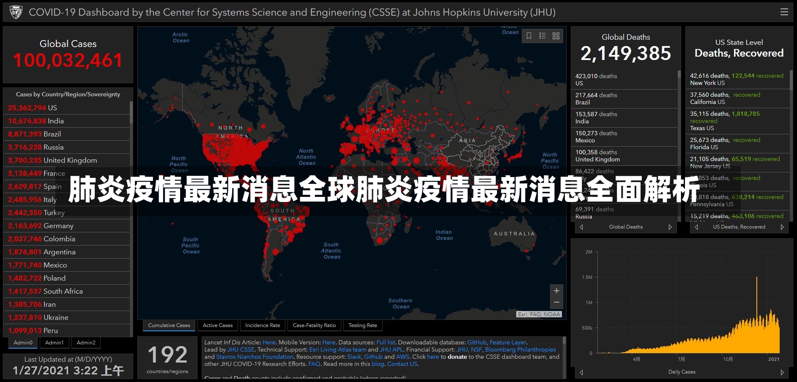This screenshot has height=382, width=797.
Task: Open the Contact US link
Action: [x=402, y=364]
